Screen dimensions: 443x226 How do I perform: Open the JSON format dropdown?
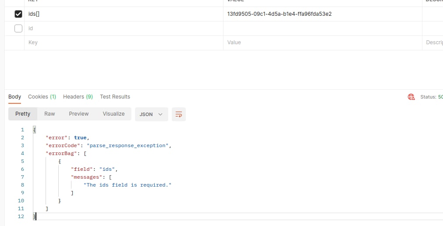click(x=151, y=114)
